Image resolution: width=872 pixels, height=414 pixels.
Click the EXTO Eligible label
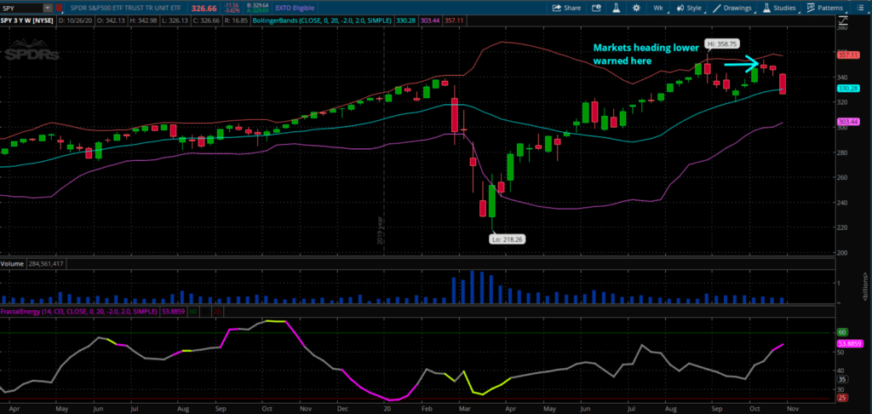tap(295, 8)
